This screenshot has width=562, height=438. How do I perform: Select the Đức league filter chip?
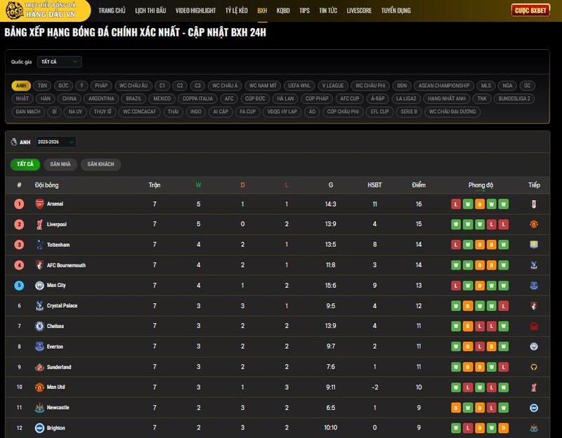pos(63,86)
